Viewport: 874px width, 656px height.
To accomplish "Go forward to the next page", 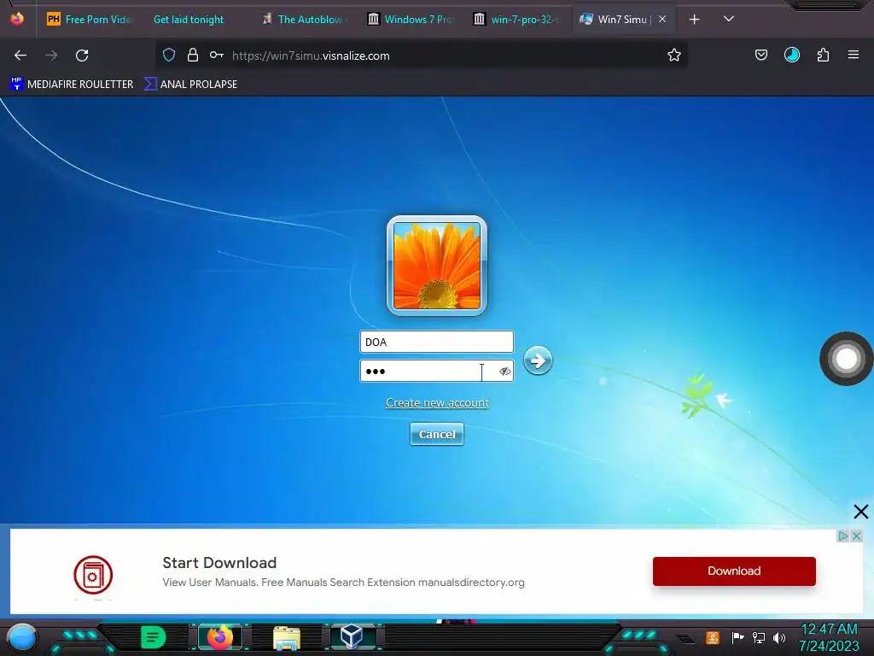I will [51, 56].
